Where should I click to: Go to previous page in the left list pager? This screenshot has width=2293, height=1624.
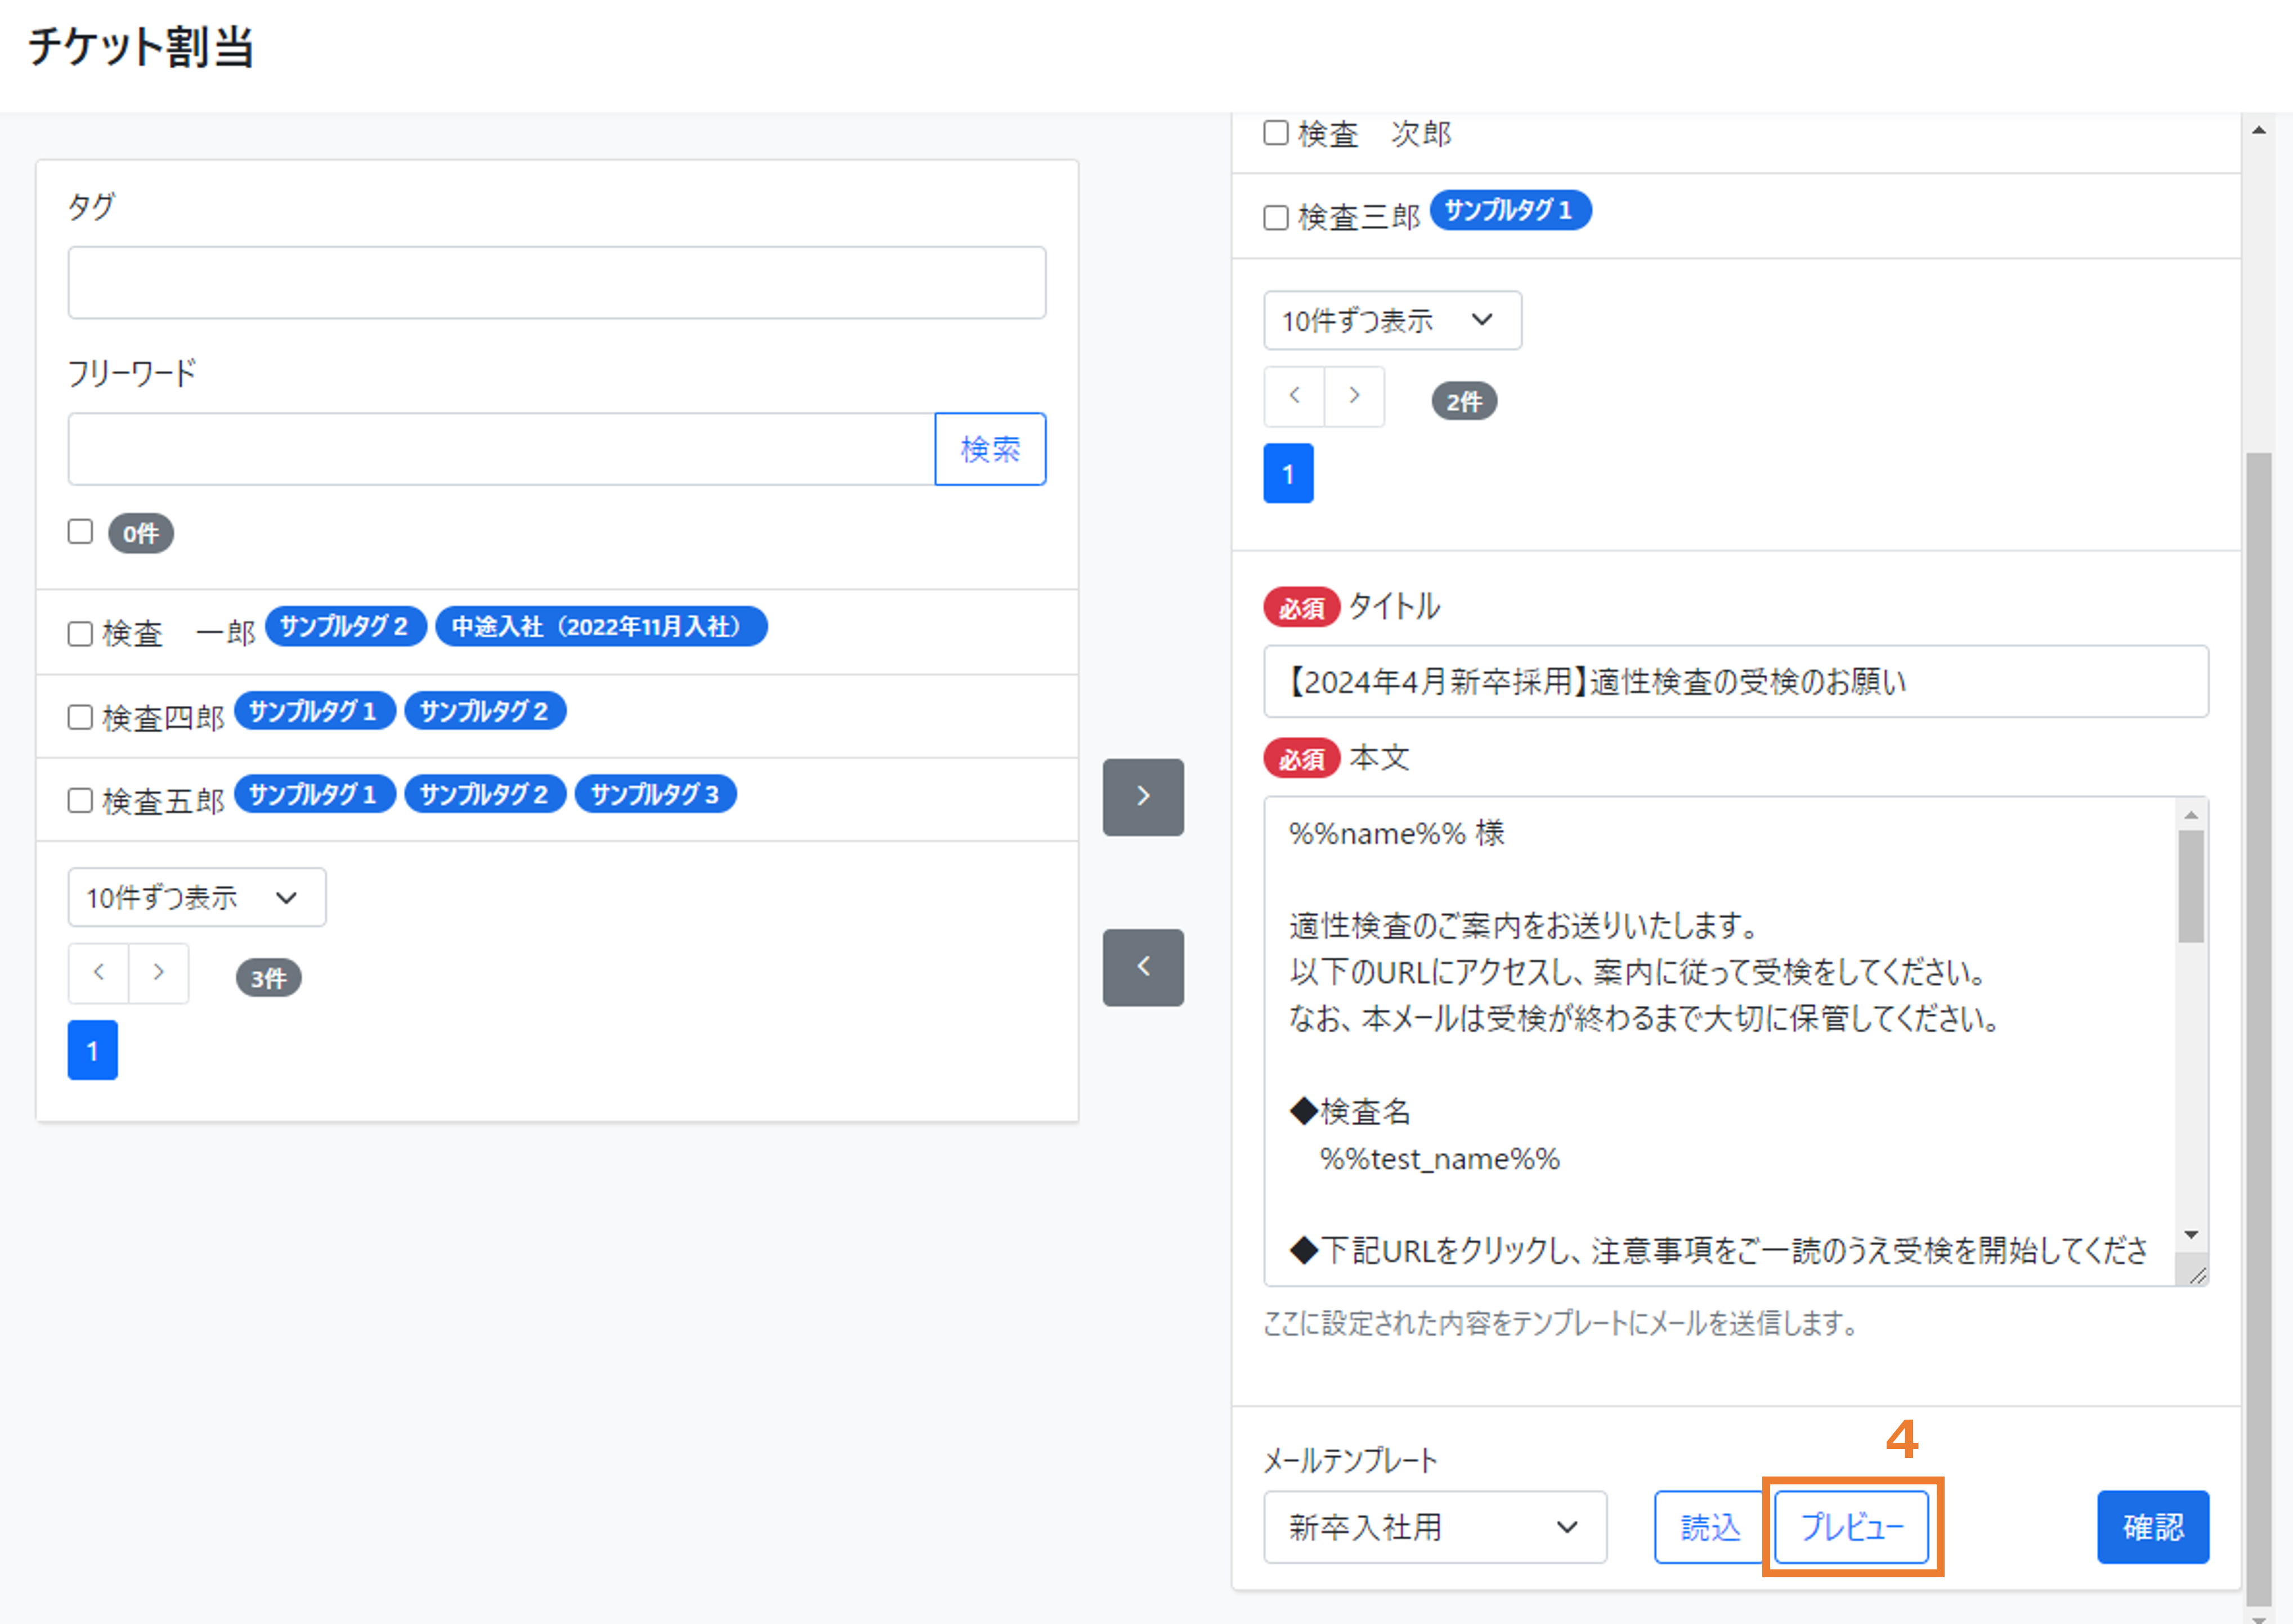(x=98, y=972)
